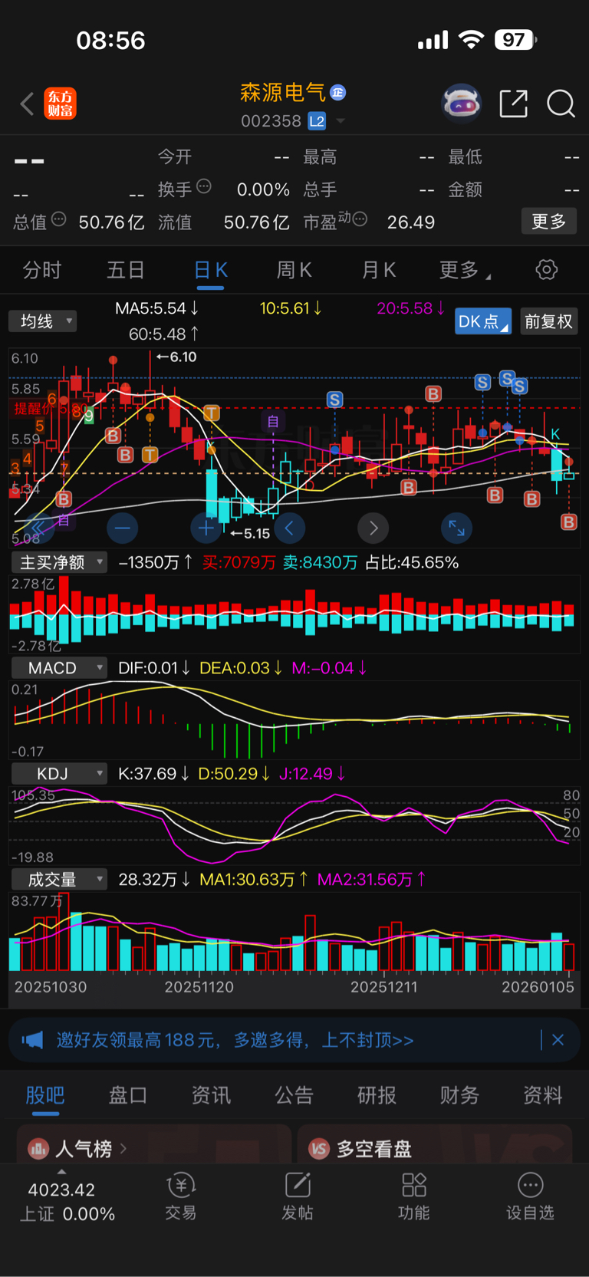Tap the back arrow icon

[x=28, y=104]
